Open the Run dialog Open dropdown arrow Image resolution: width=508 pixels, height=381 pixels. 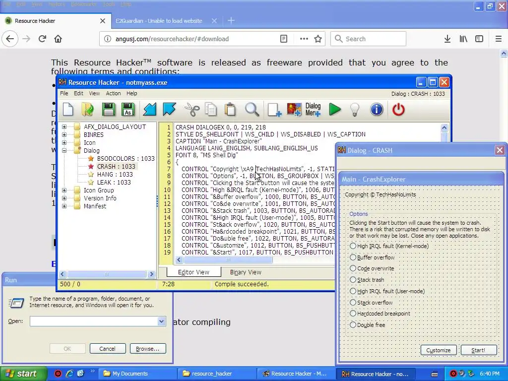[161, 321]
